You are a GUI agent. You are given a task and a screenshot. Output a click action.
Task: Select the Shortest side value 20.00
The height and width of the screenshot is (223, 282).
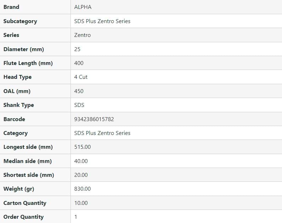(81, 175)
